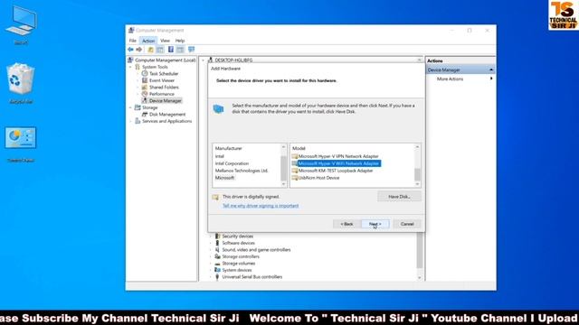
Task: Click the Model list scroll down arrow
Action: point(417,184)
